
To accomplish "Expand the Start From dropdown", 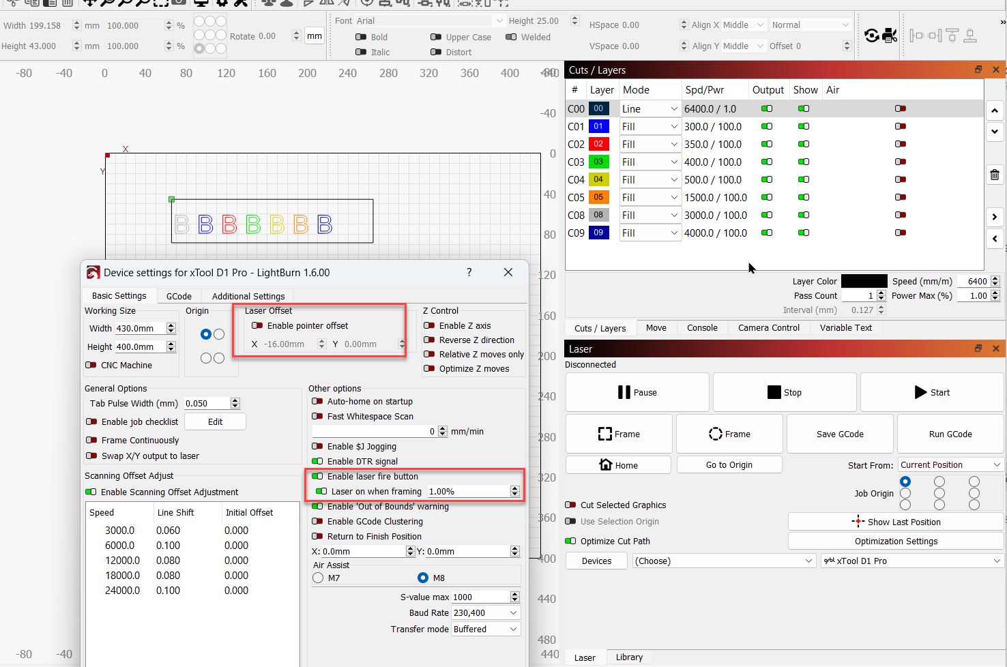I will pyautogui.click(x=950, y=464).
